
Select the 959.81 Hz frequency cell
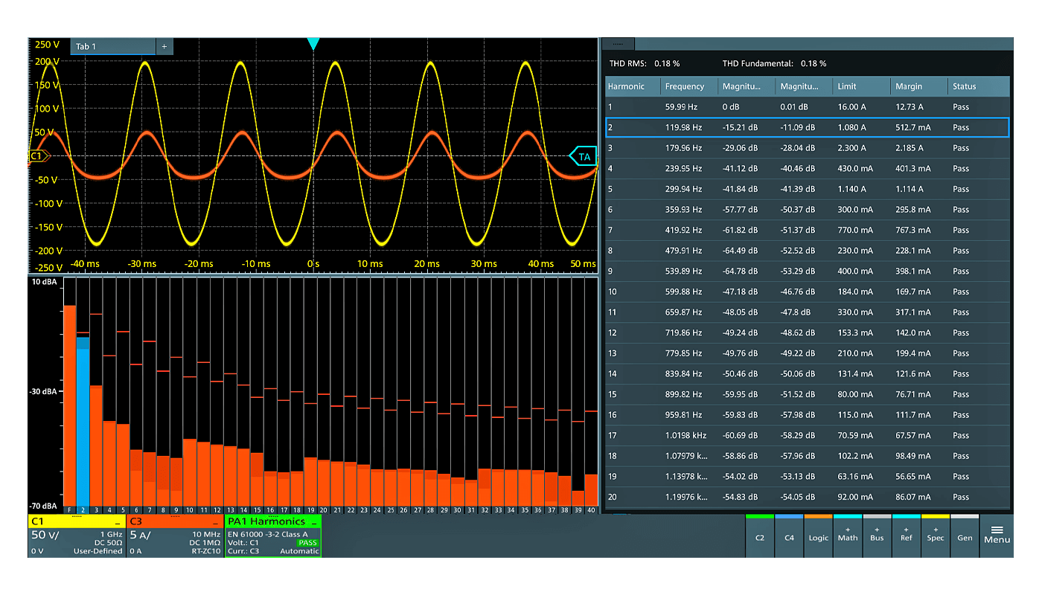point(683,415)
